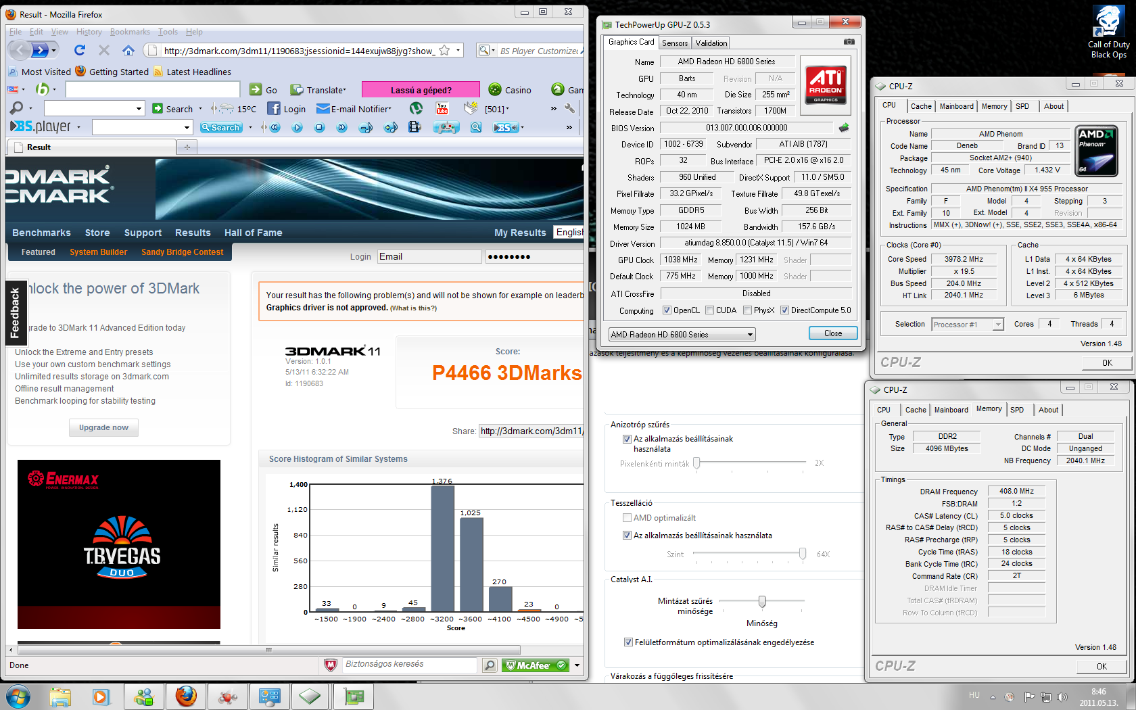Open the Hall of Fame link

253,233
